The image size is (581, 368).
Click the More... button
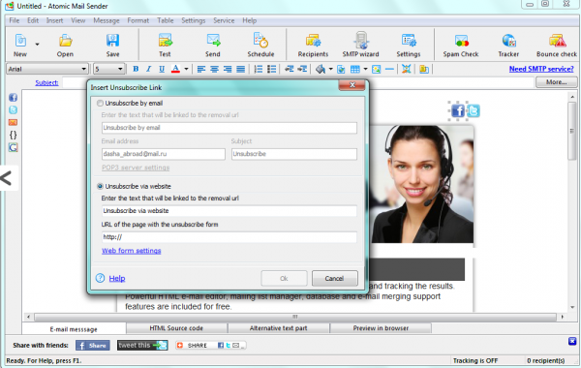[556, 82]
